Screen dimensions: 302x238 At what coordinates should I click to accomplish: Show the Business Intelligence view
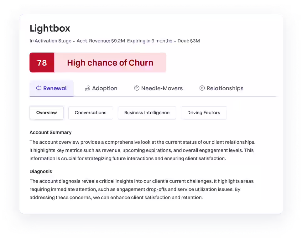147,113
